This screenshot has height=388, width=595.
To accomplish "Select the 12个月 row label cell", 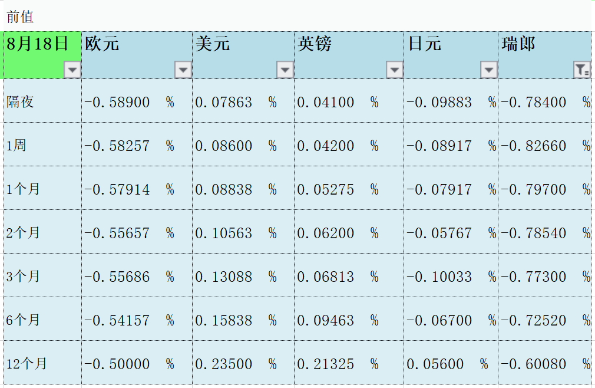I will point(27,364).
